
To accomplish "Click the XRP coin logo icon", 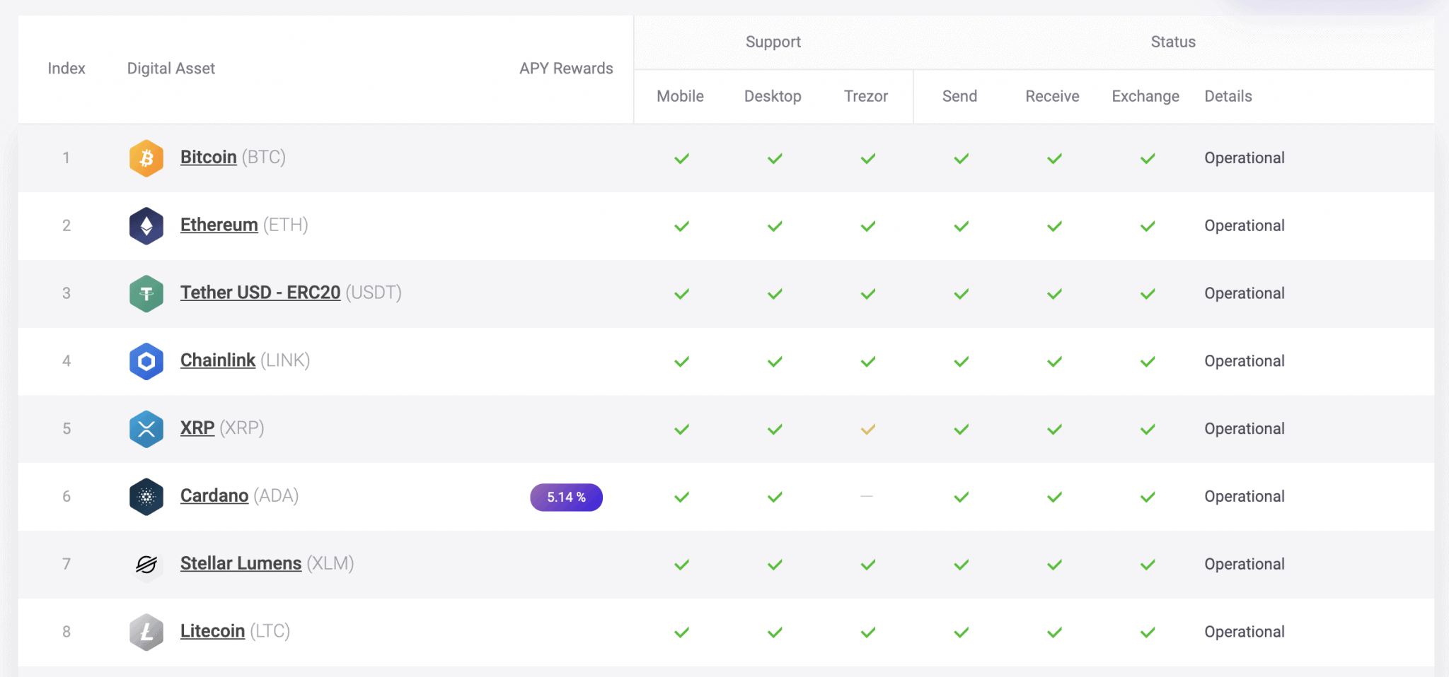I will click(146, 429).
